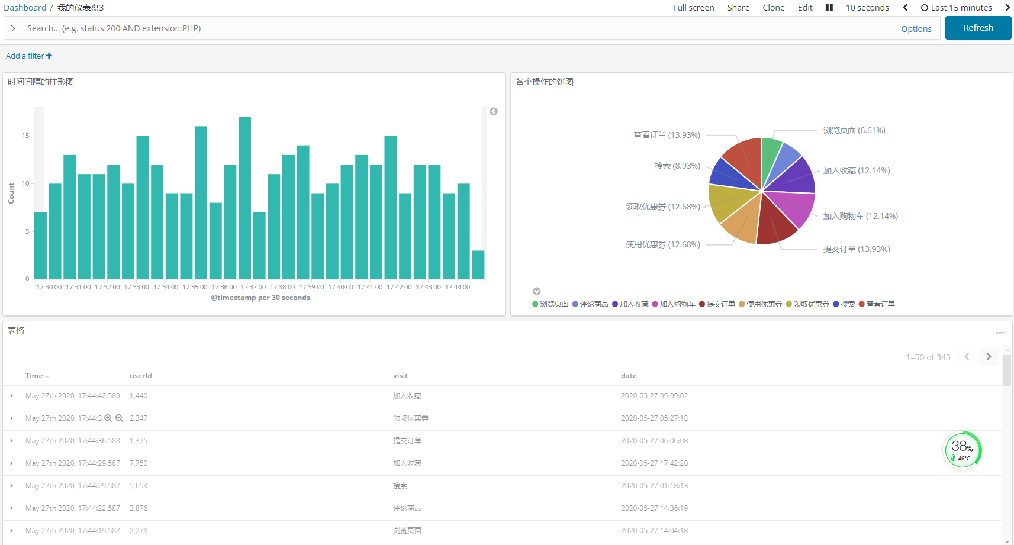Viewport: 1014px width, 545px height.
Task: Sort table by the Time column arrow
Action: (x=47, y=376)
